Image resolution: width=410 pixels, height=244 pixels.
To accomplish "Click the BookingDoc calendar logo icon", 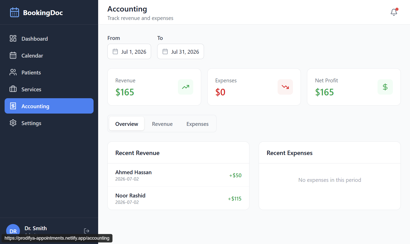I will coord(14,12).
